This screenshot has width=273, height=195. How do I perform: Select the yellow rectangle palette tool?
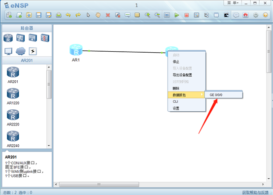pos(137,15)
